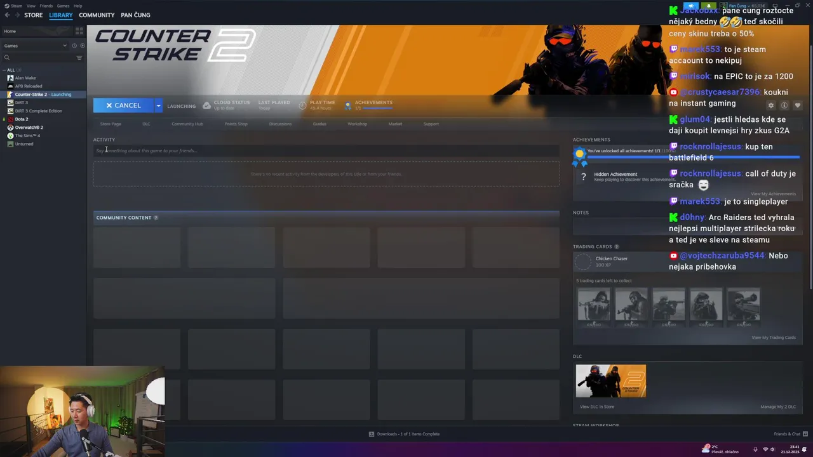Go forward with the right arrow
This screenshot has height=457, width=813.
pyautogui.click(x=17, y=15)
